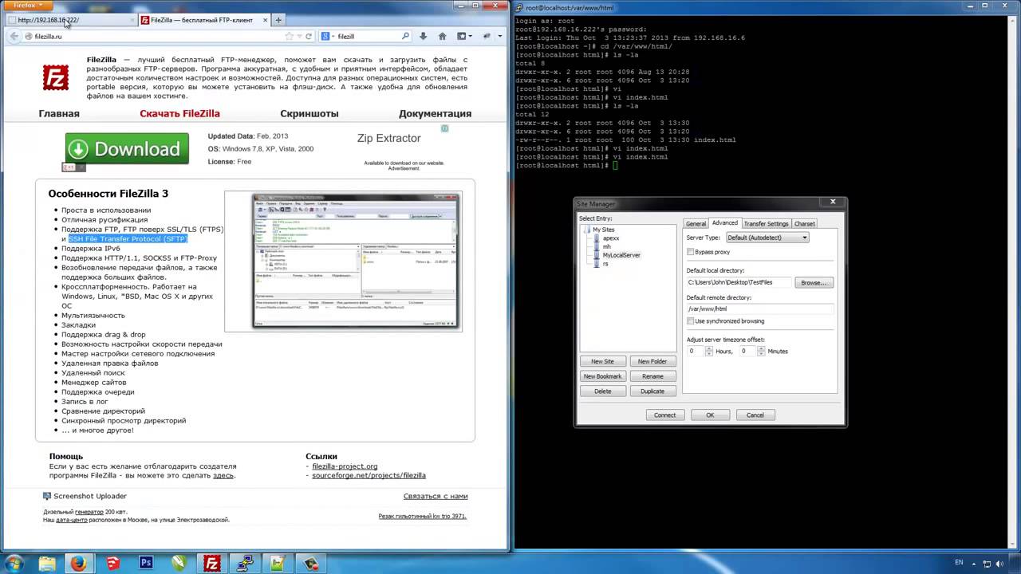Go to Firefox home page icon

point(442,37)
